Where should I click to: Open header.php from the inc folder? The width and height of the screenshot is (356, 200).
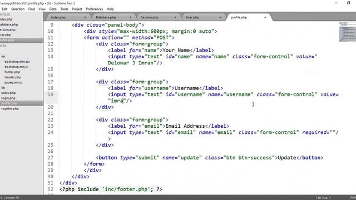click(13, 77)
